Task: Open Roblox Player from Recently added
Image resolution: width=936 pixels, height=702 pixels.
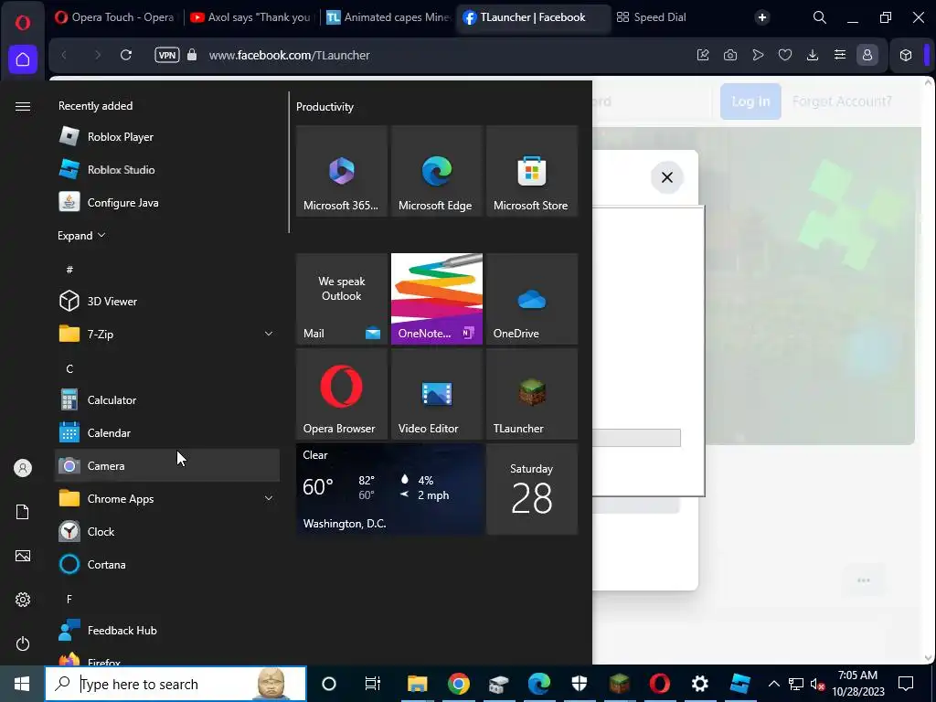Action: (166, 137)
